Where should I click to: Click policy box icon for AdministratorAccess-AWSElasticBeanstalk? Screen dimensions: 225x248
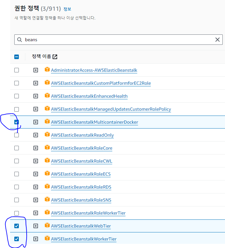(47, 69)
